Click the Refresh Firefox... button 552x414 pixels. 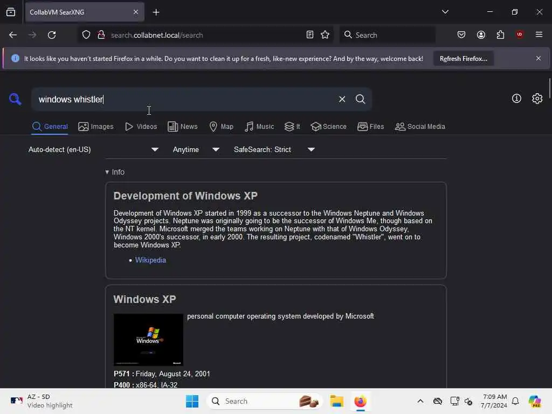[x=463, y=59]
